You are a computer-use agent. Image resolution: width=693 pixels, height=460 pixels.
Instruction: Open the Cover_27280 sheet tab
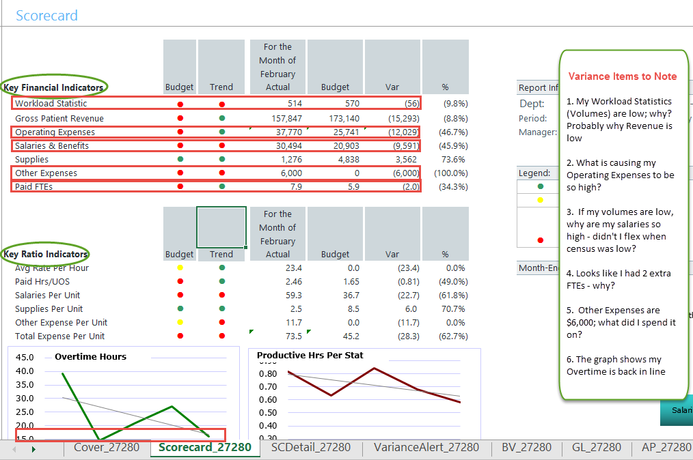[x=106, y=448]
